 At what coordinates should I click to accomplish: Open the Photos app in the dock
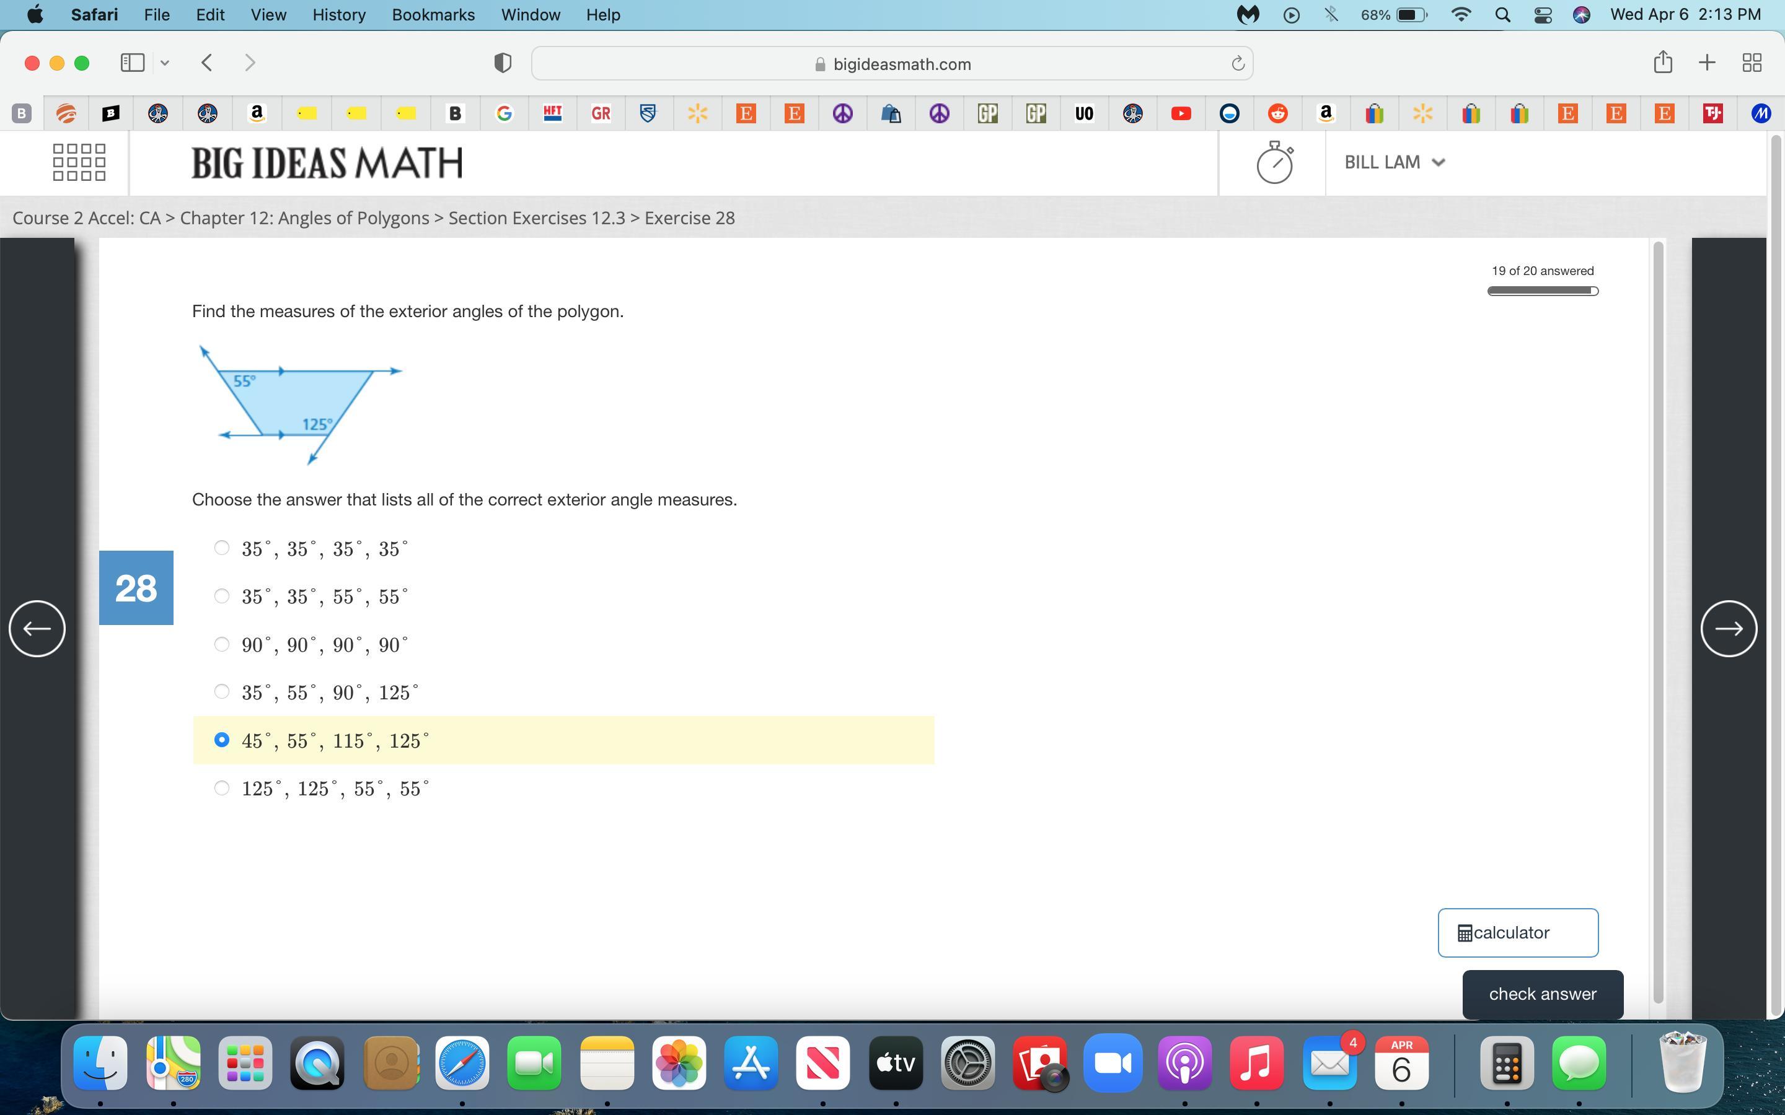[x=679, y=1062]
